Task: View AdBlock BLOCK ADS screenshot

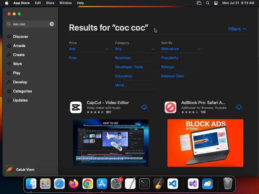Action: 205,143
